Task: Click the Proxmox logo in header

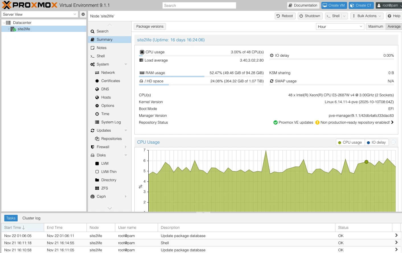Action: (x=30, y=5)
